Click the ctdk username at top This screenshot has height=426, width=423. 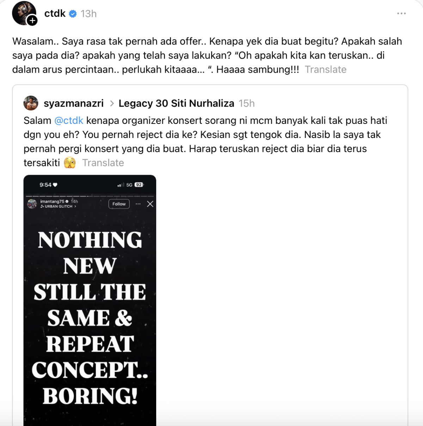[x=55, y=13]
